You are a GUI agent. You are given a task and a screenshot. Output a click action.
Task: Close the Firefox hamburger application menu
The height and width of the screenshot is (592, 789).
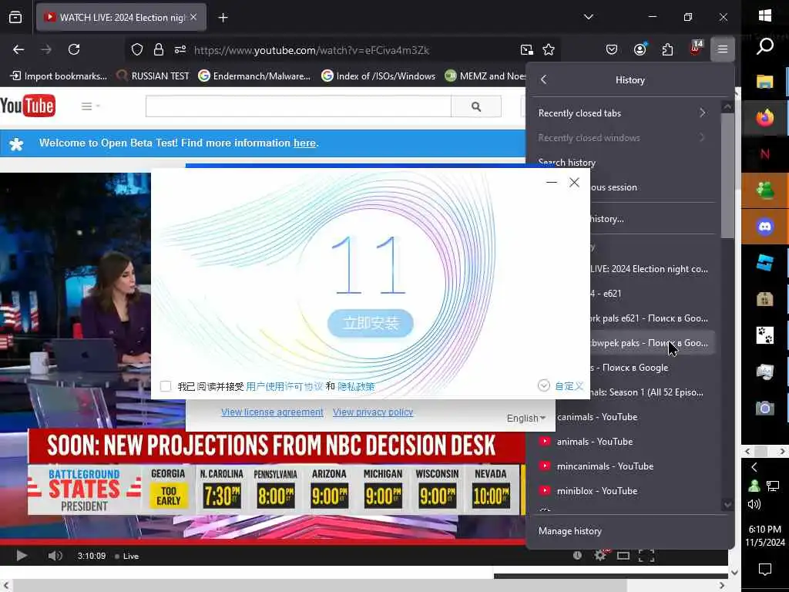click(723, 49)
